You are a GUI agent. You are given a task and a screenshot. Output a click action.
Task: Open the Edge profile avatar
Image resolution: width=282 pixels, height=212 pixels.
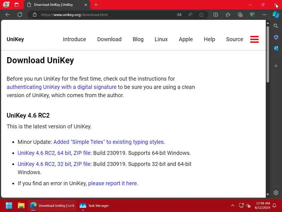[6, 5]
